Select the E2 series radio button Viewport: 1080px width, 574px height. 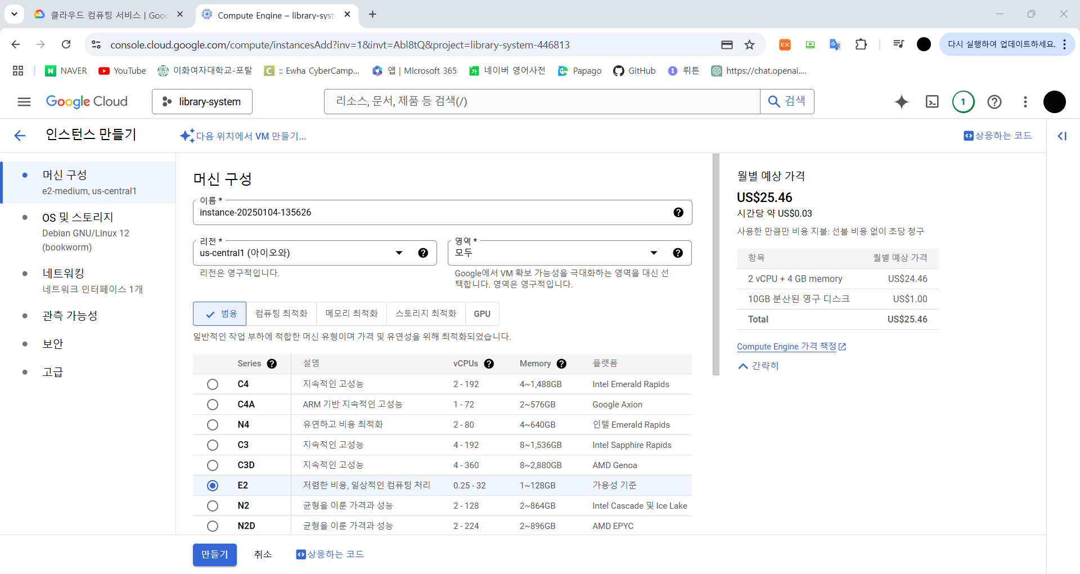213,486
